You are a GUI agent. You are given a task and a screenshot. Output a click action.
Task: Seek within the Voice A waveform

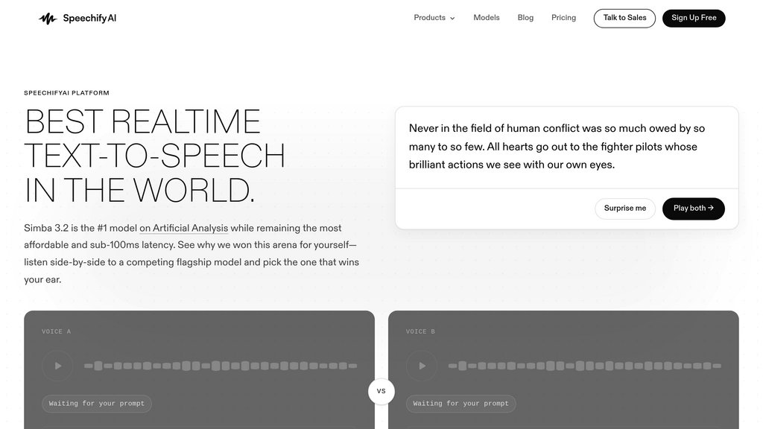pyautogui.click(x=221, y=366)
